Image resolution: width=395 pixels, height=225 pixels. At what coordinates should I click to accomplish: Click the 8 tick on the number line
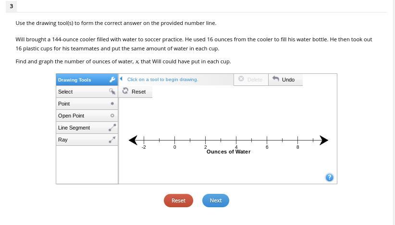(297, 140)
